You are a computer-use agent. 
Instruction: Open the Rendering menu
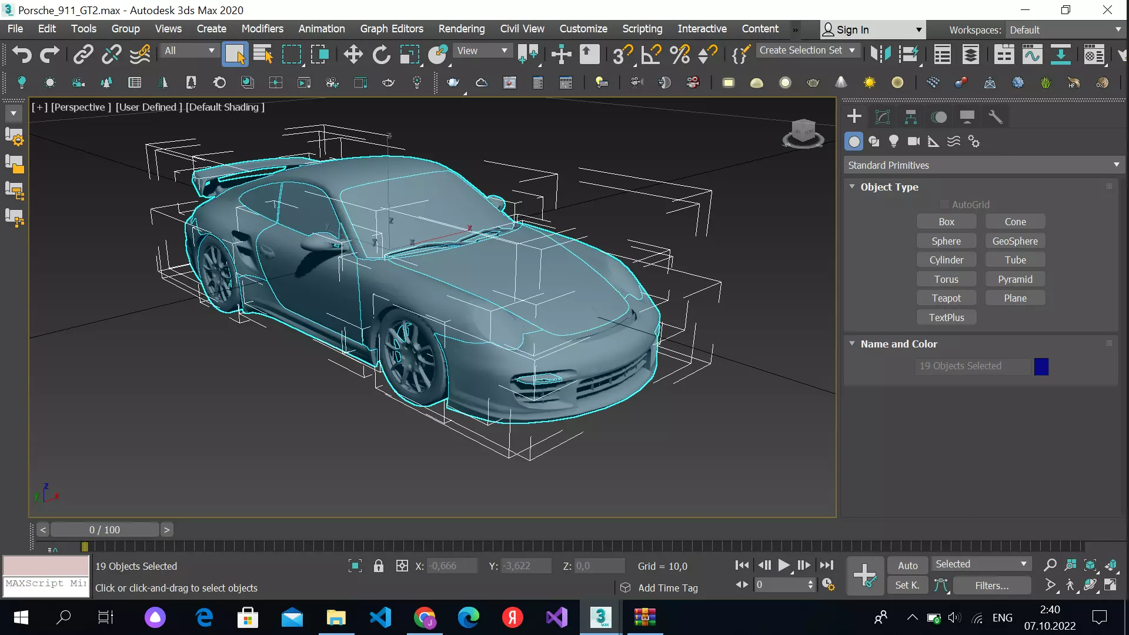click(x=462, y=29)
